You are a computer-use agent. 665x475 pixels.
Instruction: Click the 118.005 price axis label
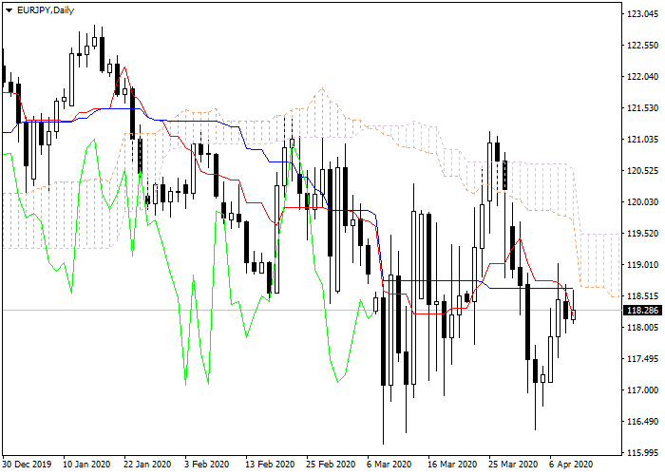click(x=642, y=328)
